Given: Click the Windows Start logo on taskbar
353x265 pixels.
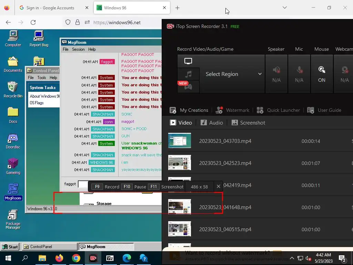Looking at the screenshot, I should [x=8, y=258].
